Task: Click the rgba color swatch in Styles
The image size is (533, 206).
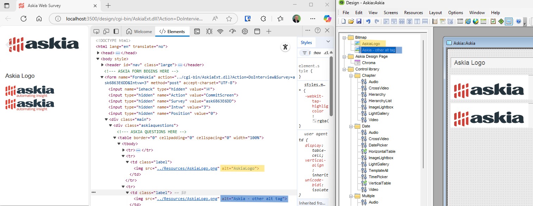Action: [315, 121]
